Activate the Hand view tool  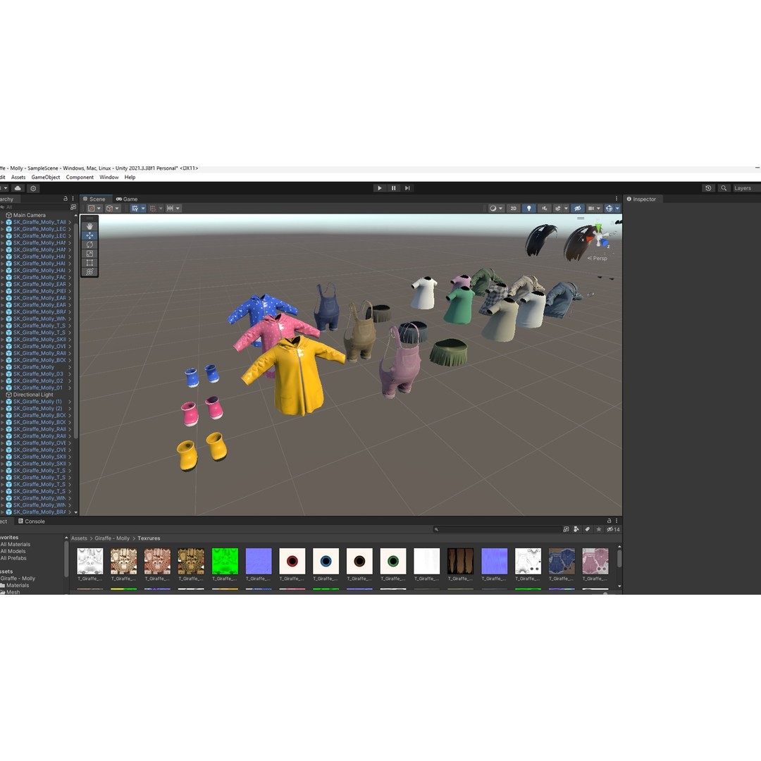click(89, 226)
